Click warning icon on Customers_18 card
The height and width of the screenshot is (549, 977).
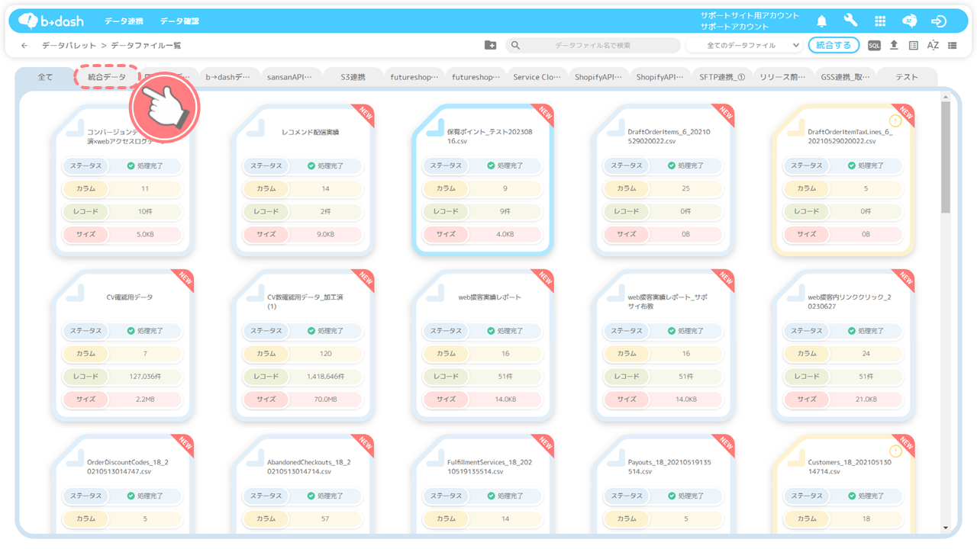896,451
